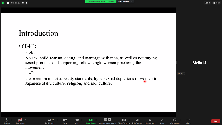Pause the recording in the bottom toolbar

[106, 120]
